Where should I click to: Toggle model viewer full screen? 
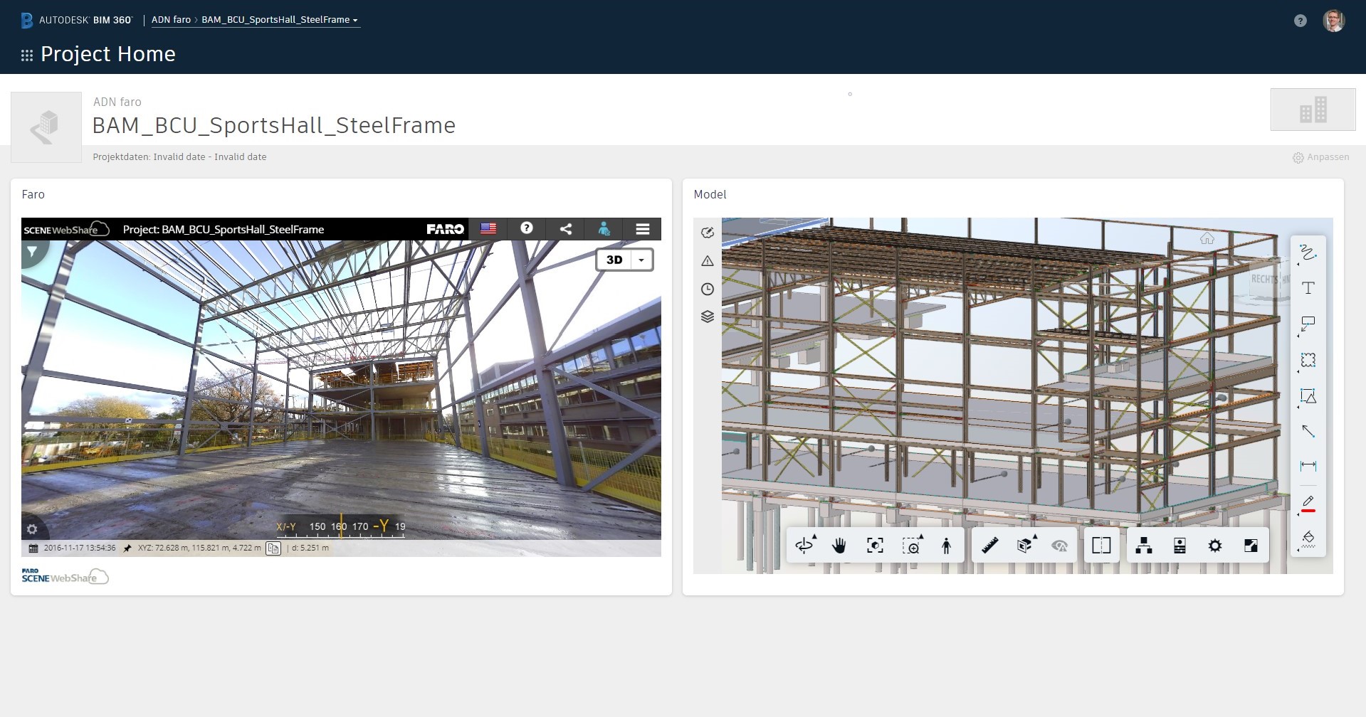click(1251, 546)
